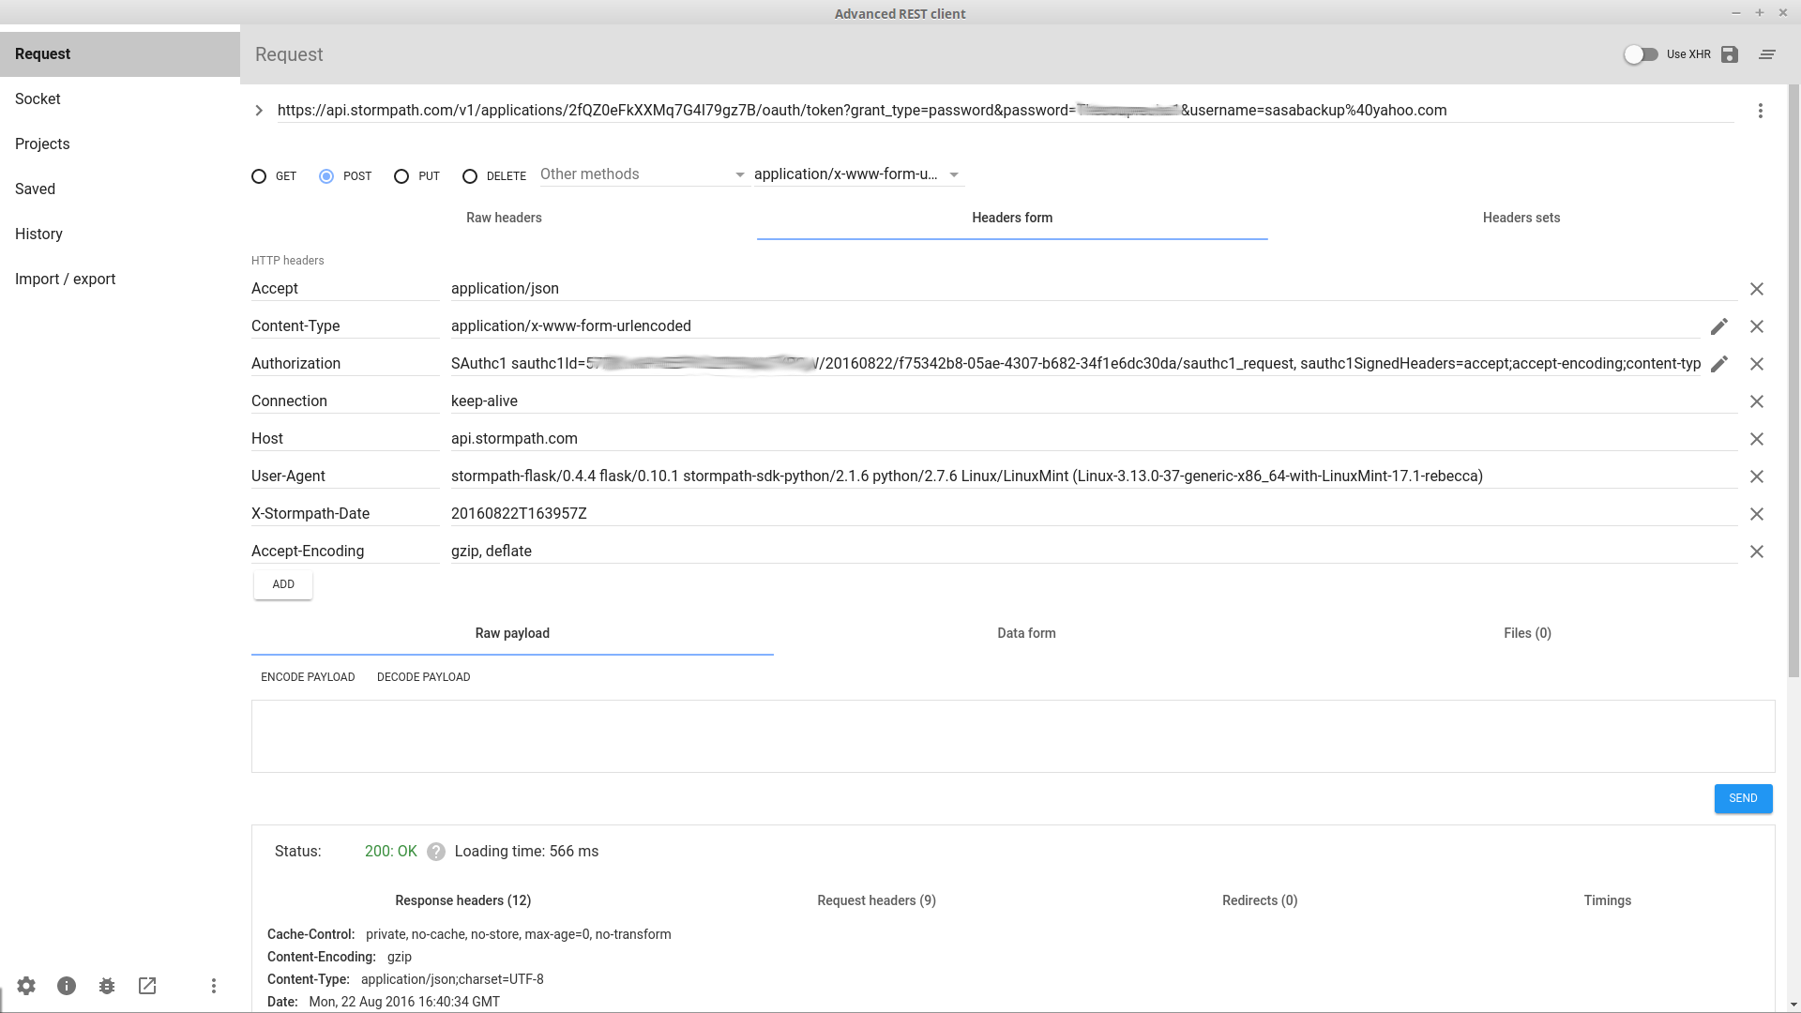The height and width of the screenshot is (1013, 1801).
Task: Click the ADD header button
Action: point(283,584)
